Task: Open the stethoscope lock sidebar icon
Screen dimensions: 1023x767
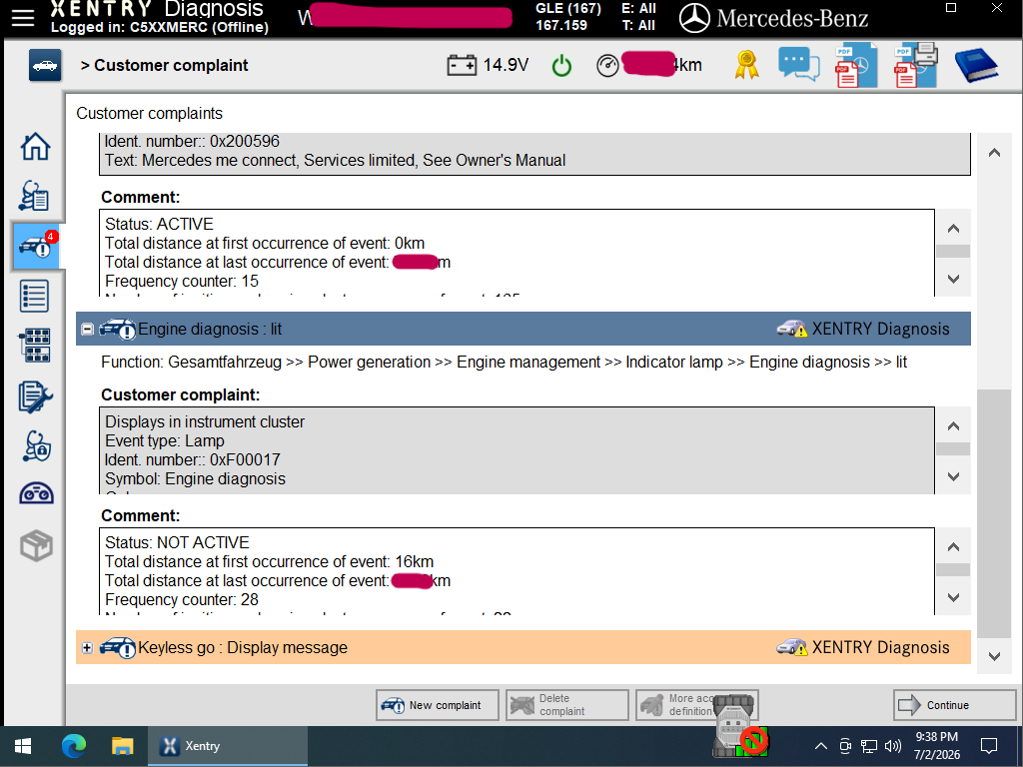Action: pos(37,446)
